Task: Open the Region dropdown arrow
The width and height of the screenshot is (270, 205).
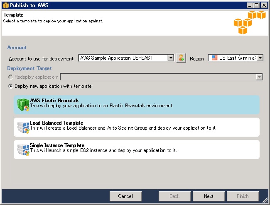Action: tap(260, 58)
